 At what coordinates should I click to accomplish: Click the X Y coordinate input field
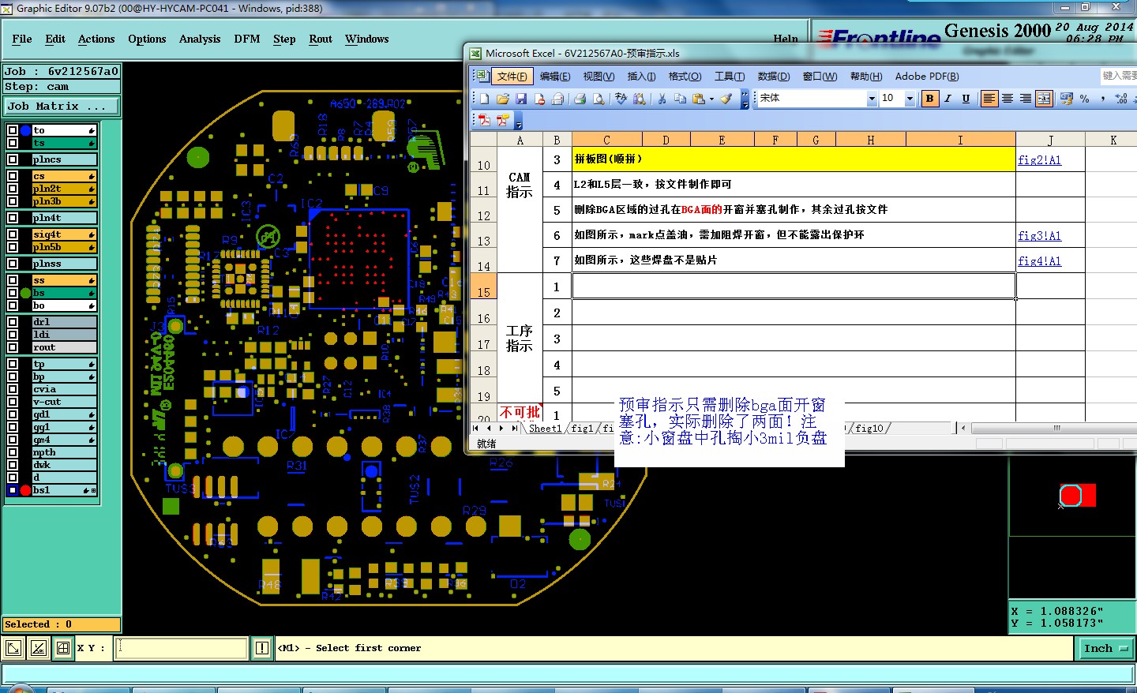(x=182, y=648)
